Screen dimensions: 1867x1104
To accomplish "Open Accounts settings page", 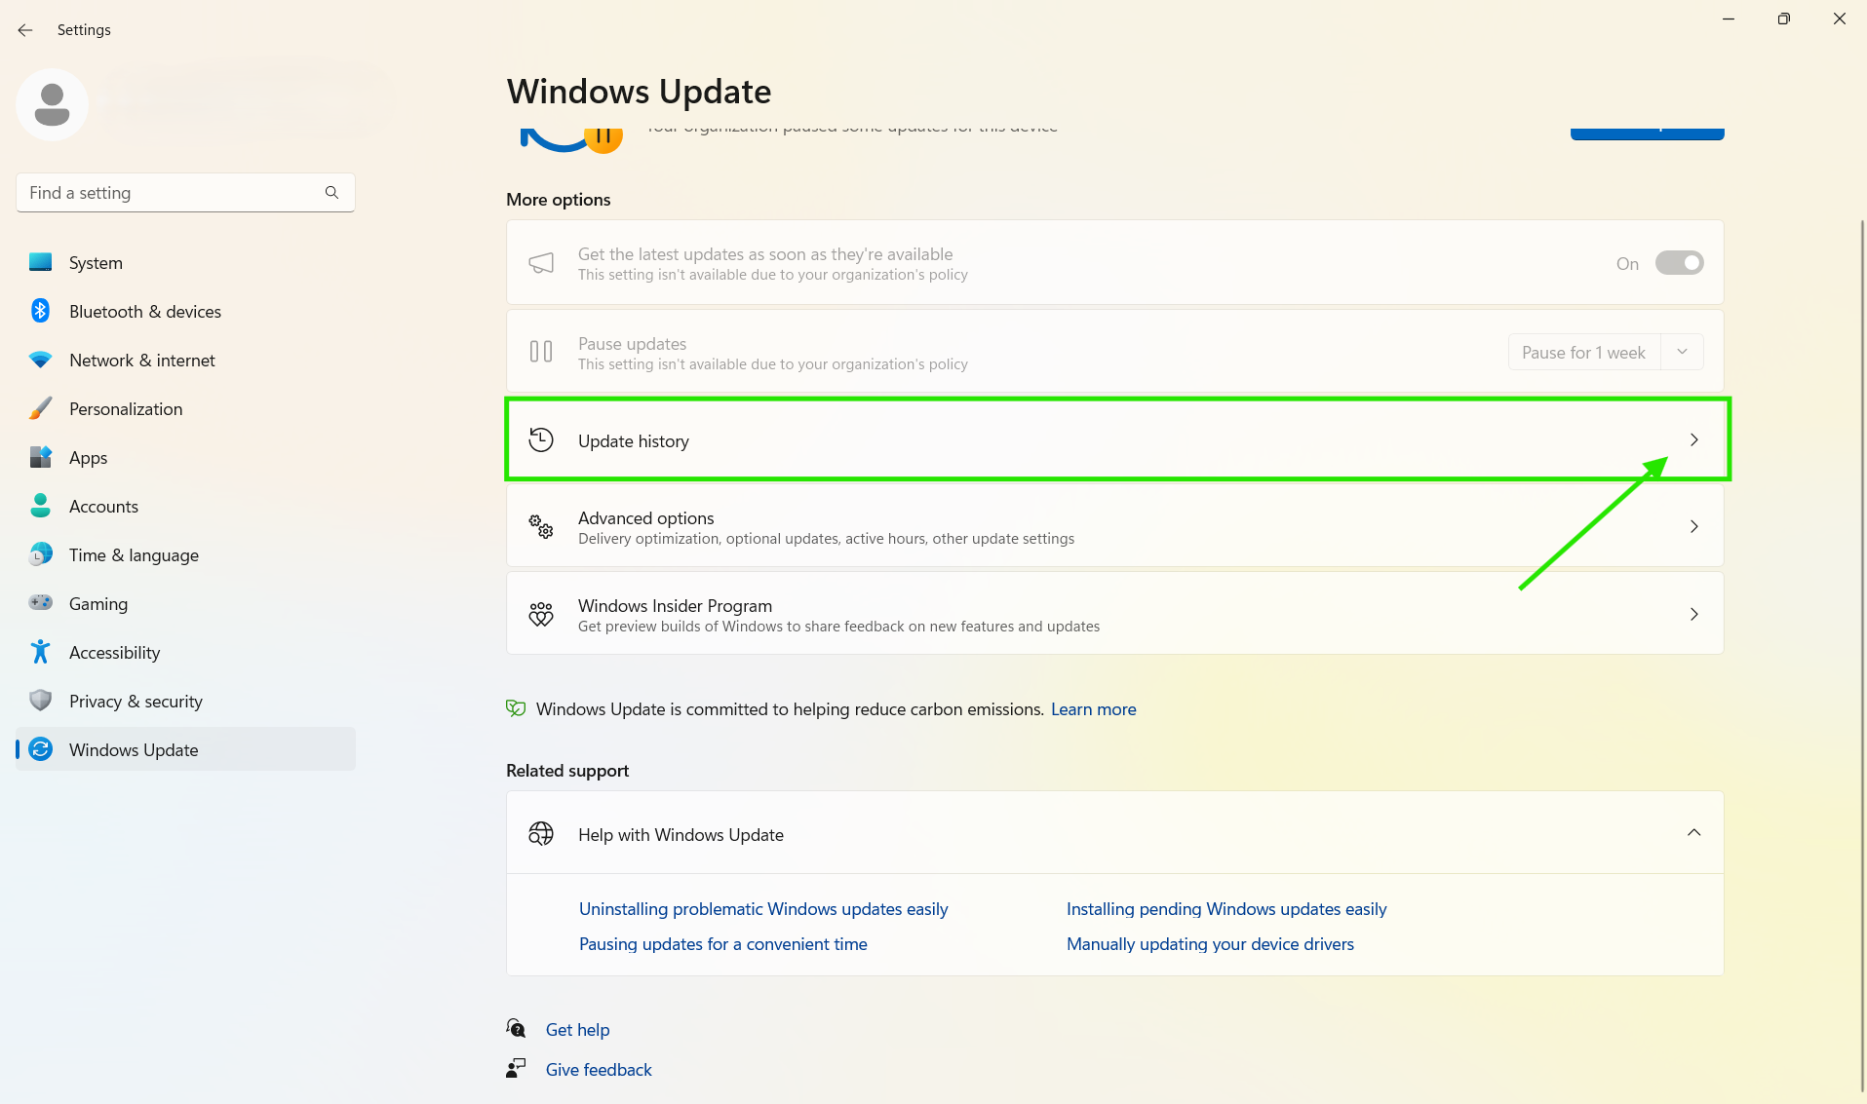I will click(185, 507).
